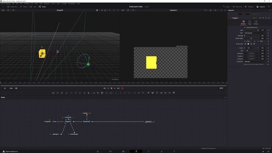Viewport: 272px width, 153px height.
Task: Add a Background node from toolbar
Action: [53, 93]
